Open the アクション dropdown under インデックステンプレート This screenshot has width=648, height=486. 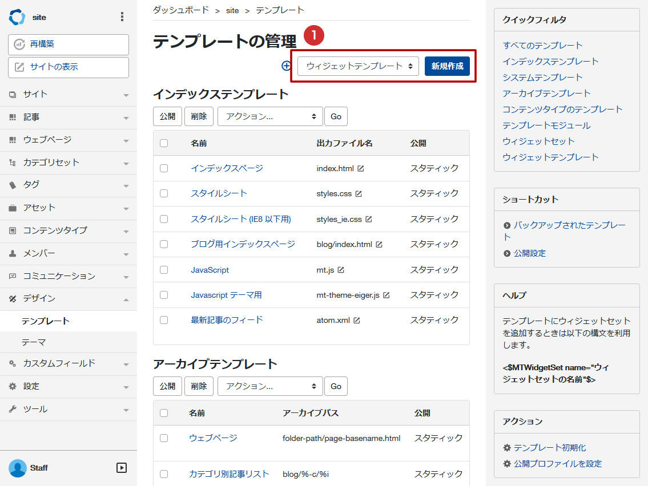(x=270, y=116)
